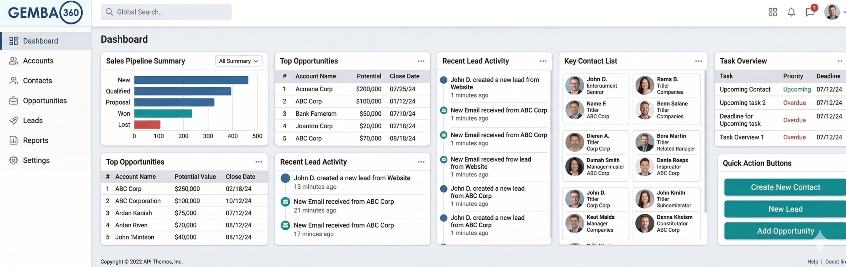
Task: Click the Settings gear icon in sidebar
Action: [14, 160]
